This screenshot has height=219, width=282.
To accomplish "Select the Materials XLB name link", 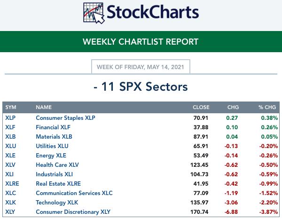I will tap(54, 136).
